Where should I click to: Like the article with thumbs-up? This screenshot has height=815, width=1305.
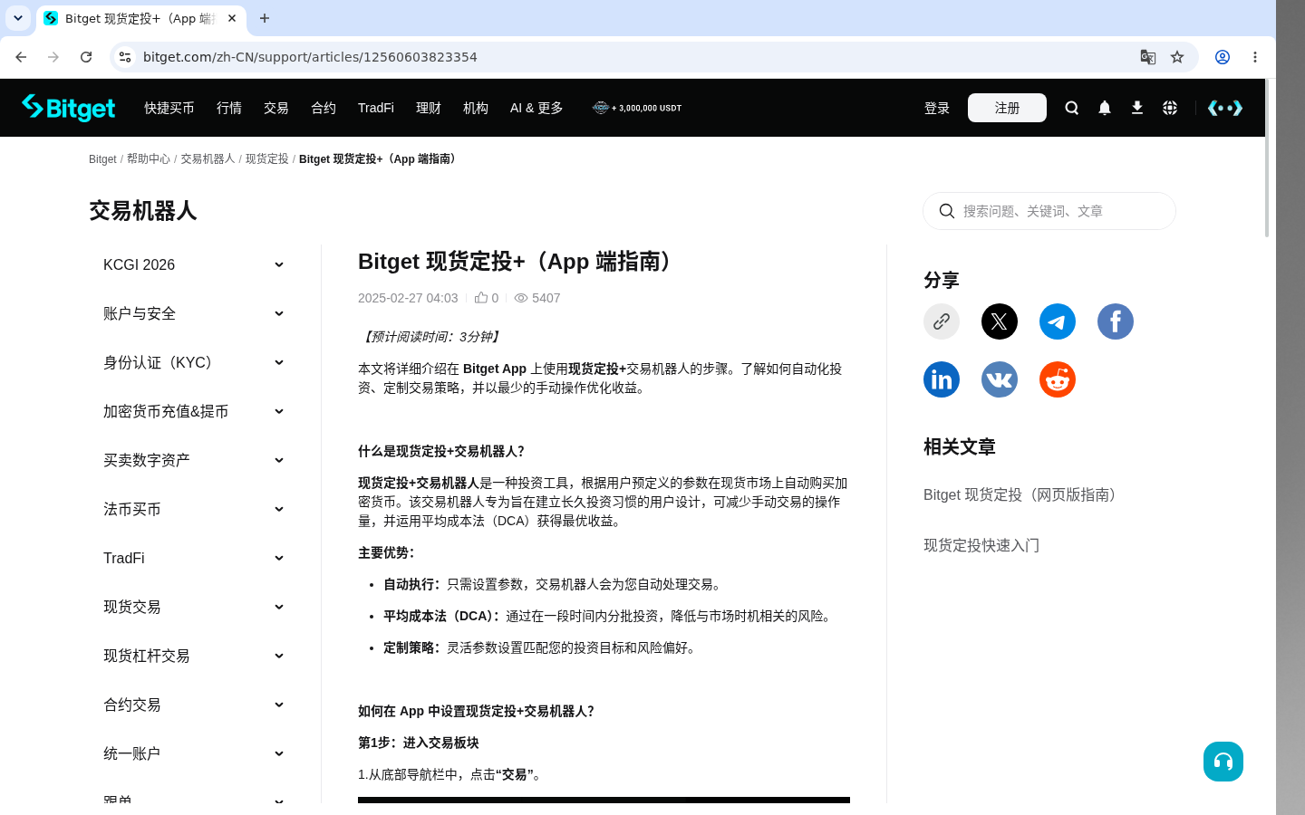pyautogui.click(x=481, y=298)
